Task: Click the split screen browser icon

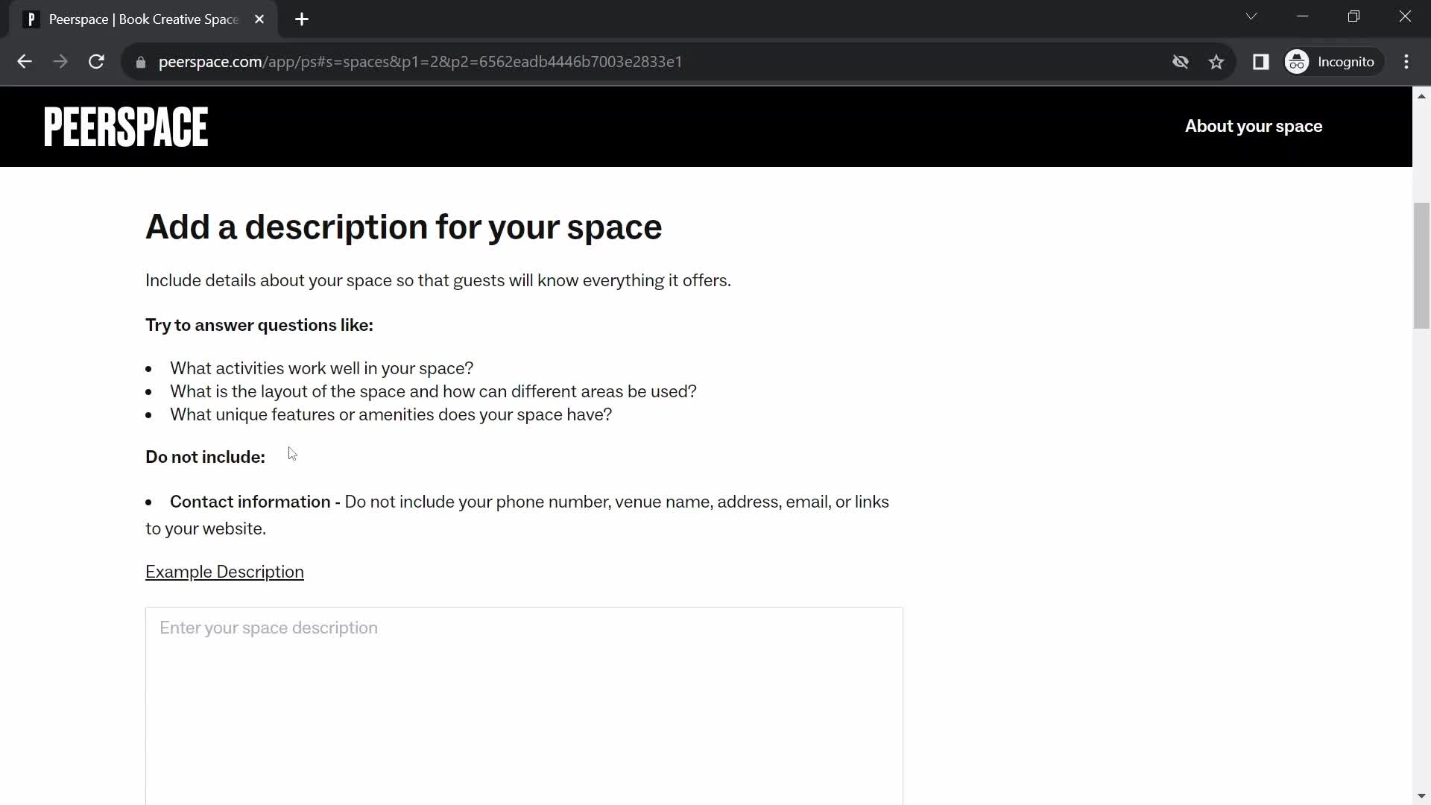Action: (1261, 62)
